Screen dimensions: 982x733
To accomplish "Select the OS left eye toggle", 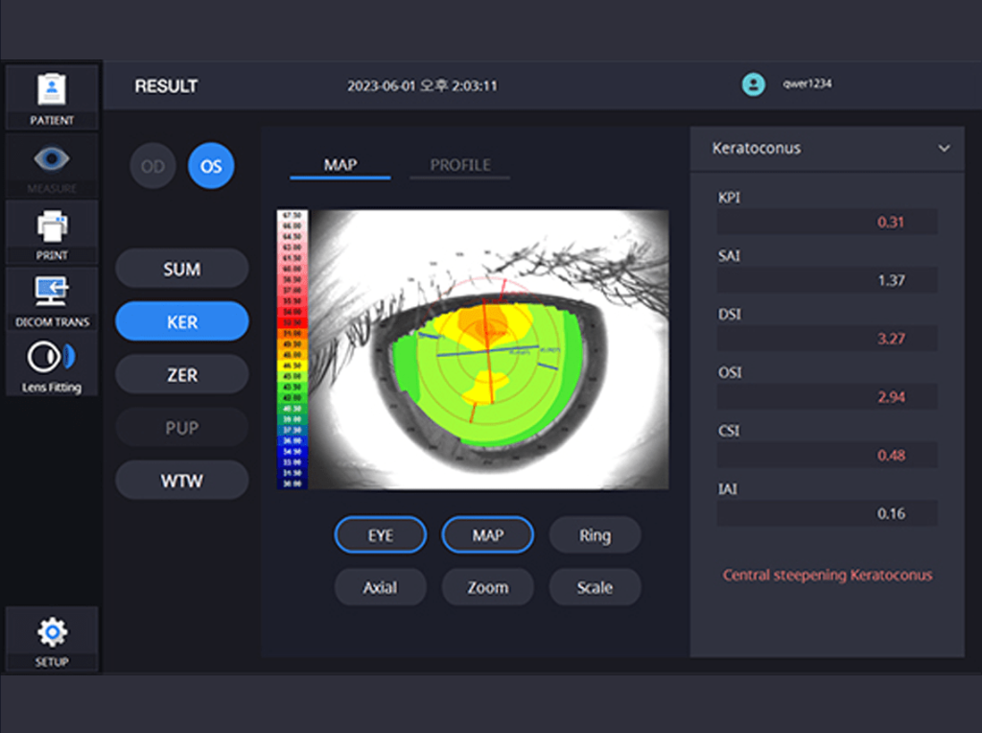I will 211,166.
